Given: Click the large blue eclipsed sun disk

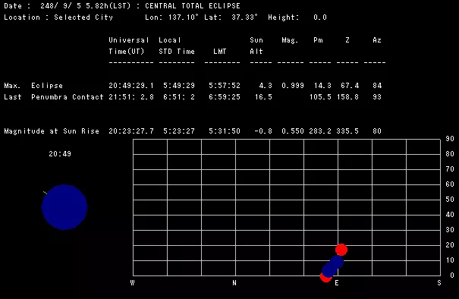Looking at the screenshot, I should click(64, 207).
